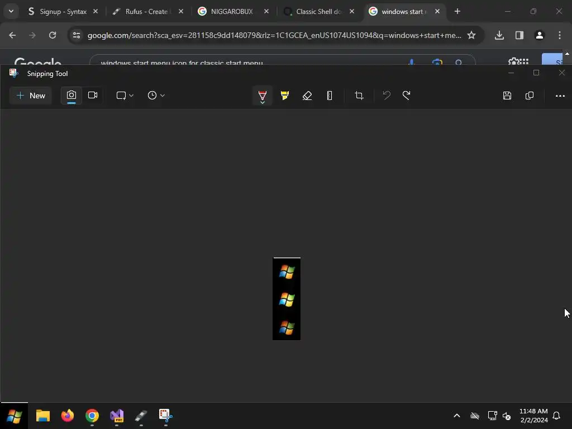The image size is (572, 429).
Task: Open Visual Studio Preview from taskbar
Action: pos(117,416)
